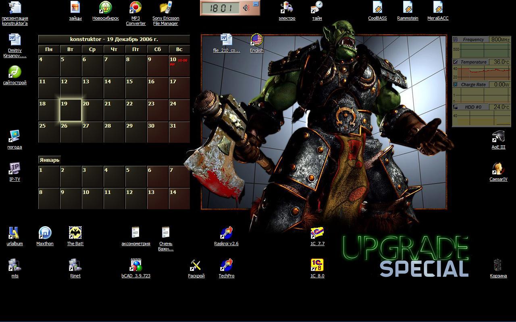
Task: Launch the Maxthon browser shortcut
Action: [45, 233]
